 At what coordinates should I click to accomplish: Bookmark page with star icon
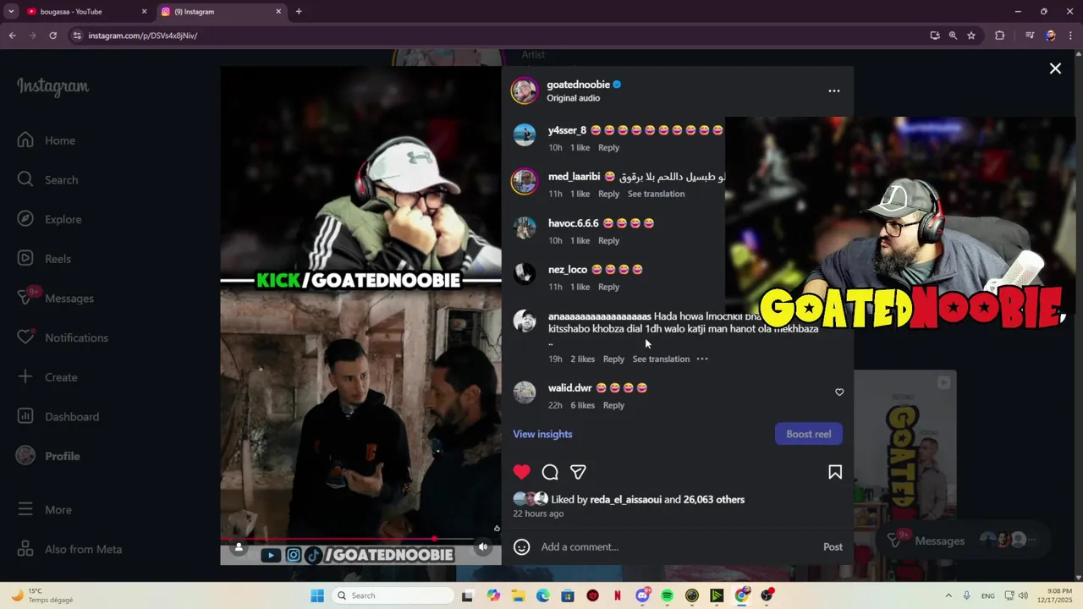click(x=971, y=36)
